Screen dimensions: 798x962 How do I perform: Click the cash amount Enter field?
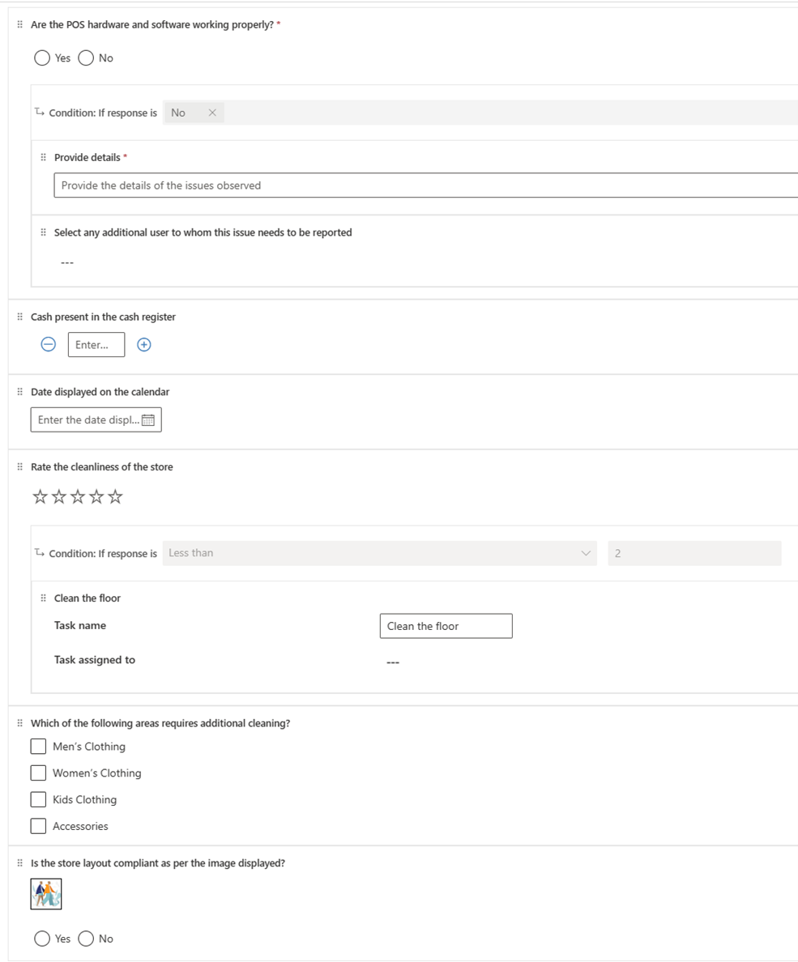96,344
